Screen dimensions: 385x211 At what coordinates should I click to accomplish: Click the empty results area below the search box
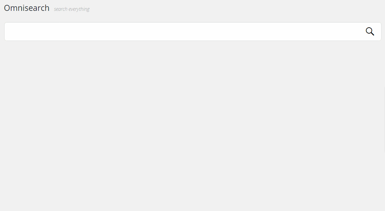pyautogui.click(x=192, y=125)
